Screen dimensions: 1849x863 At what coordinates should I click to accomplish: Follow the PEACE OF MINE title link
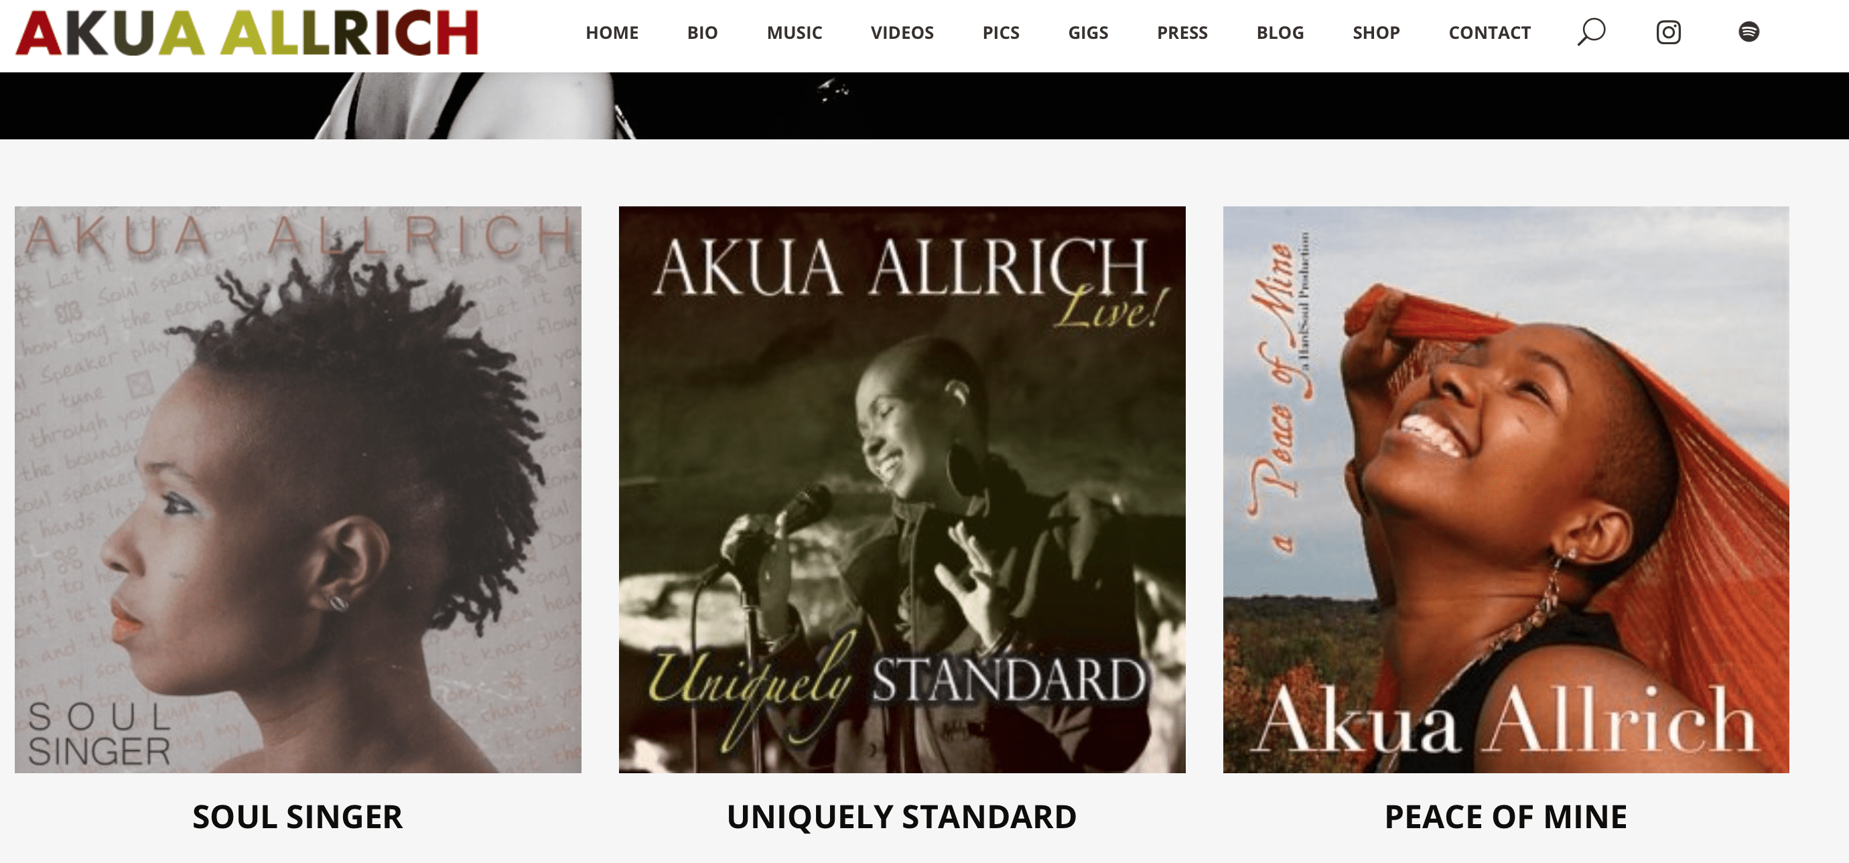point(1506,817)
